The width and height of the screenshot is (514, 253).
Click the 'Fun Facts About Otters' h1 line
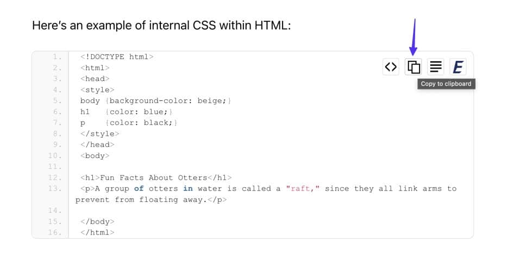[x=156, y=178]
